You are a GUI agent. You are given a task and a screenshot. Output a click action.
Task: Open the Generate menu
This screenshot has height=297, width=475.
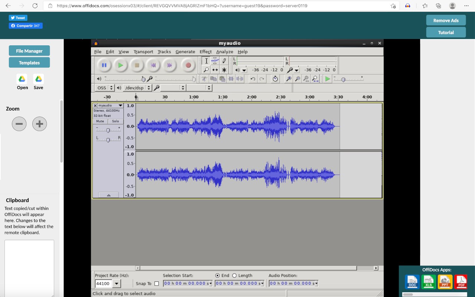185,52
